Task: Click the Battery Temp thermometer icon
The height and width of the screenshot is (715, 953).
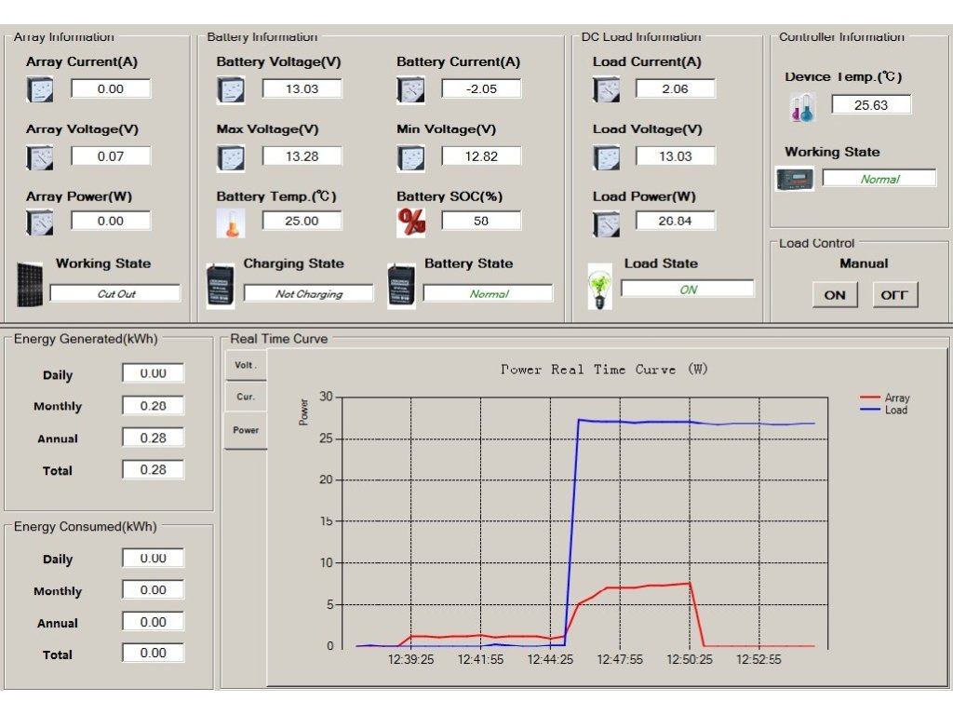Action: (x=230, y=223)
